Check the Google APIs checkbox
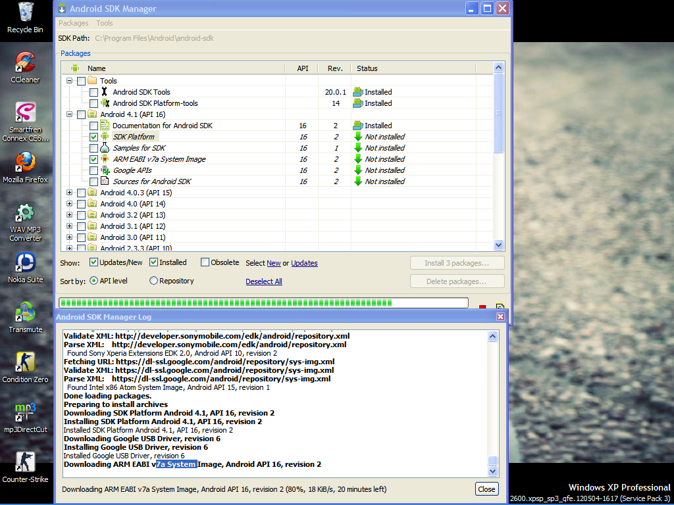Image resolution: width=674 pixels, height=505 pixels. pos(93,170)
